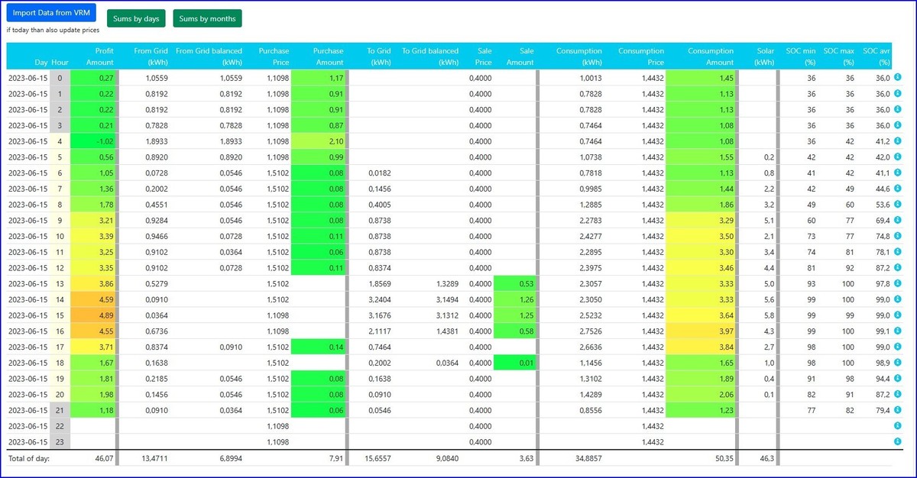Open info icon for hour 4 row
Viewport: 917px width, 478px height.
[x=898, y=140]
